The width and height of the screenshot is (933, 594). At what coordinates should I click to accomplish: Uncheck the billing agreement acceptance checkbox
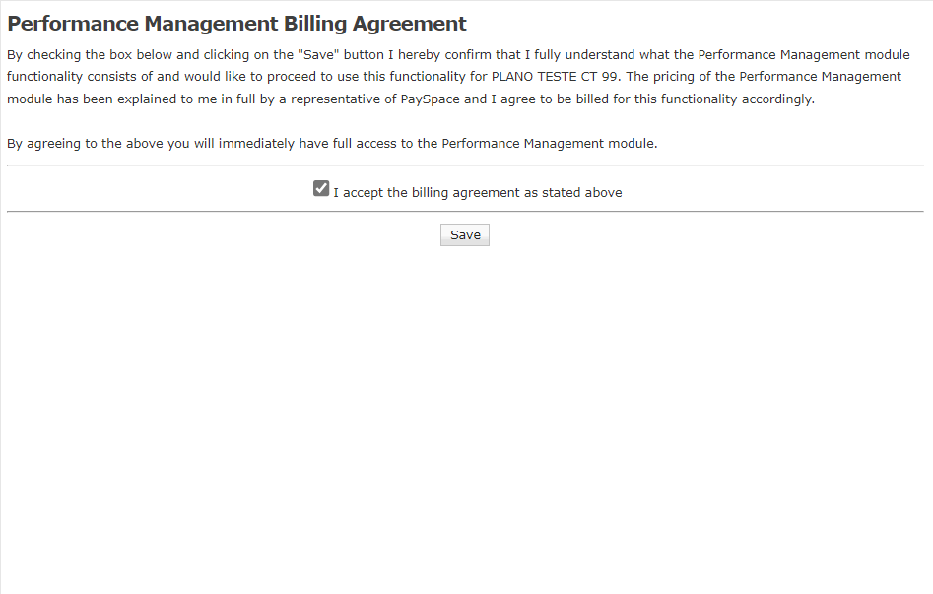(321, 189)
